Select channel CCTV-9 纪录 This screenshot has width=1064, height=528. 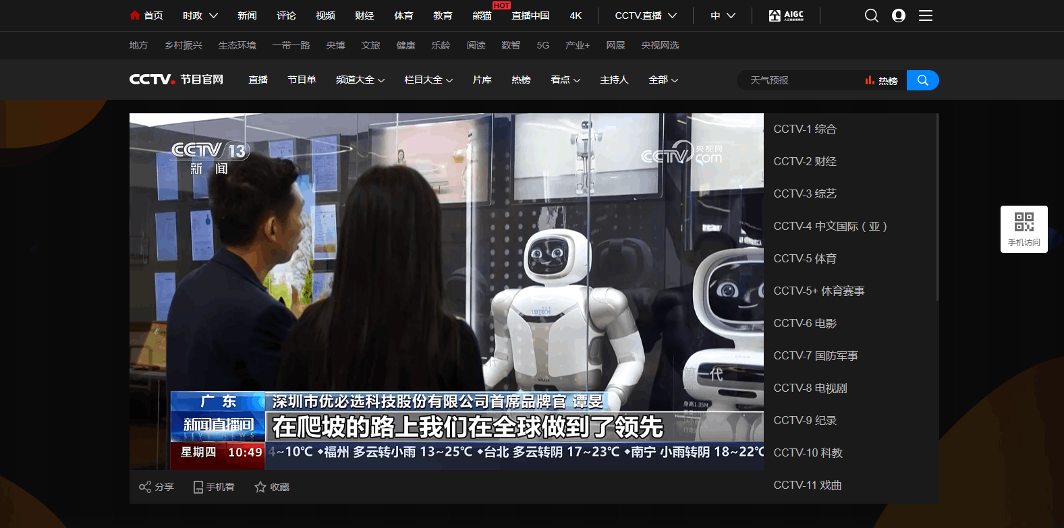pyautogui.click(x=804, y=420)
